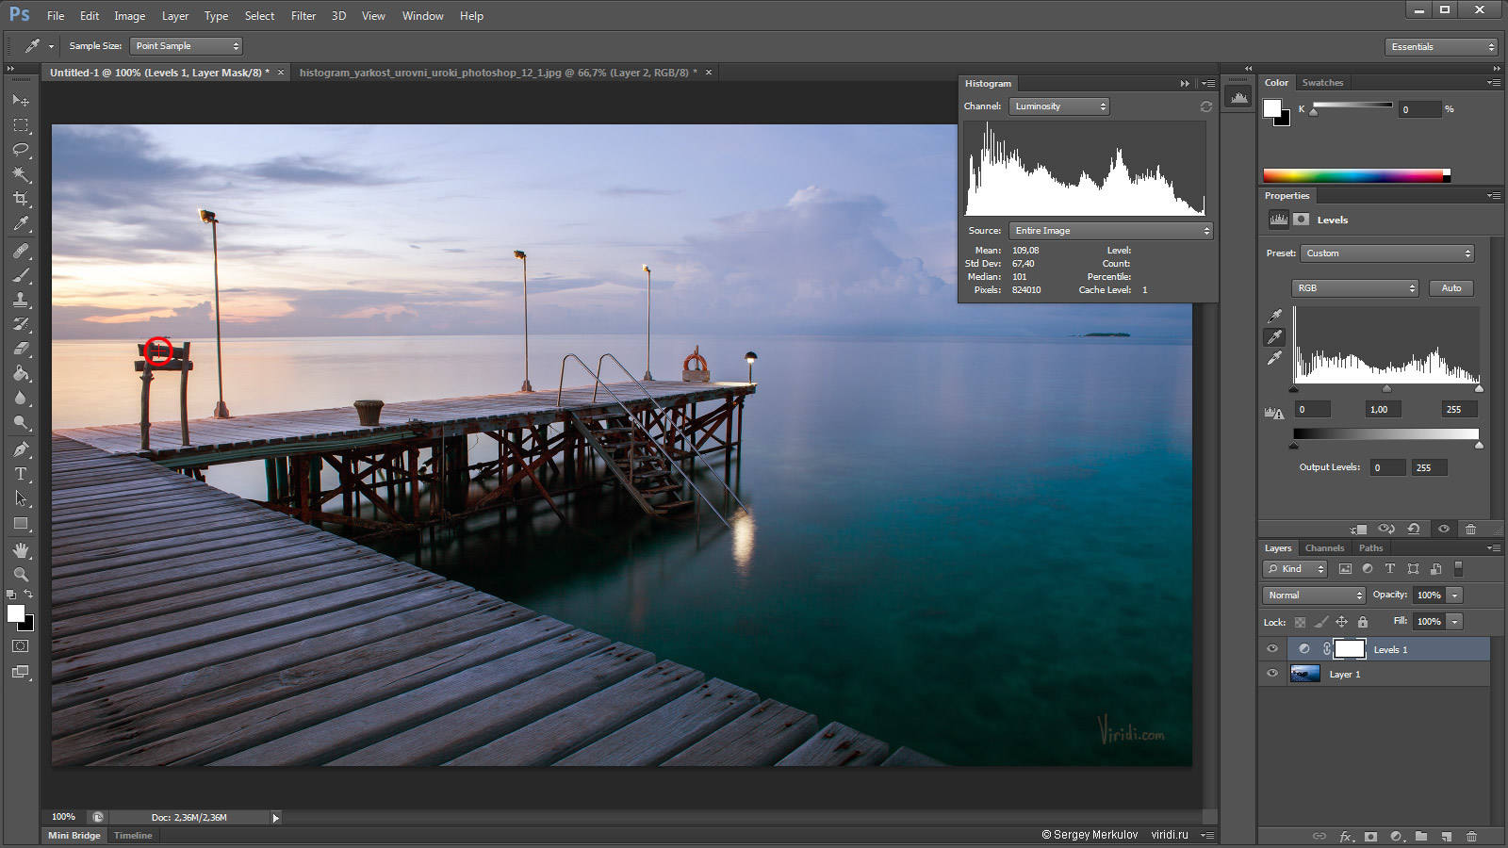The width and height of the screenshot is (1508, 848).
Task: Click the gamma input field showing 1,00
Action: 1383,410
